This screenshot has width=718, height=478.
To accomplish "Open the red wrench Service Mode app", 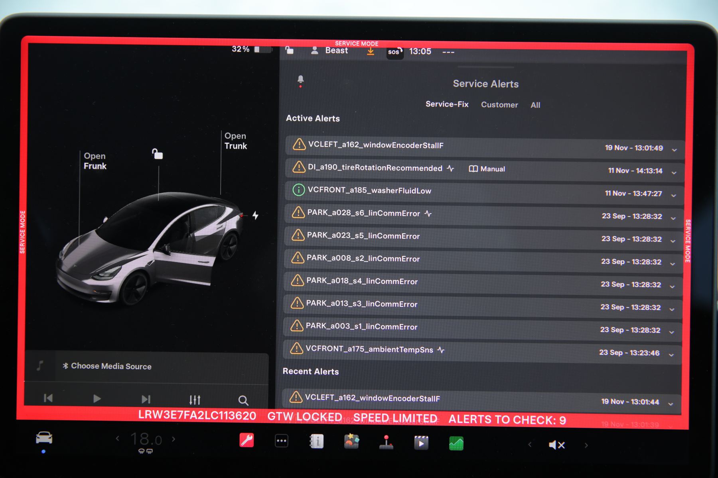I will point(247,441).
